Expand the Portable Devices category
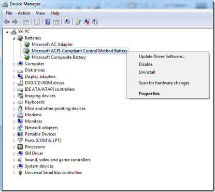 (14, 134)
